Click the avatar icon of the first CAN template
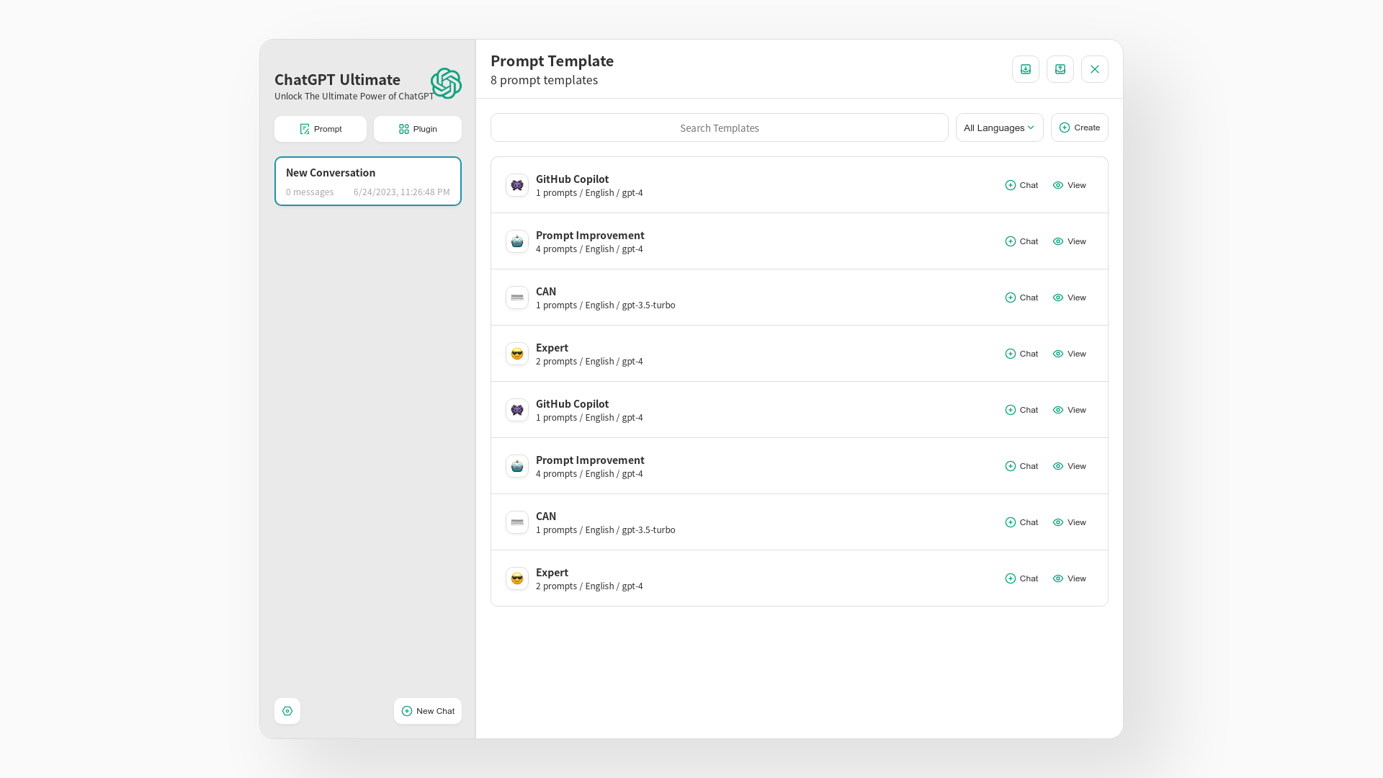Viewport: 1383px width, 778px height. [517, 298]
